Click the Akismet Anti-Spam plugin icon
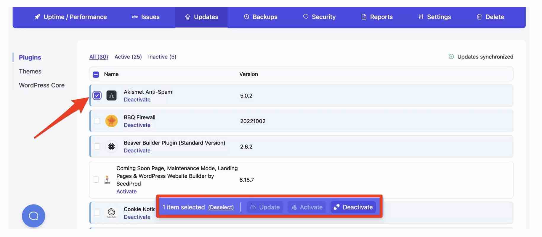 pyautogui.click(x=111, y=95)
